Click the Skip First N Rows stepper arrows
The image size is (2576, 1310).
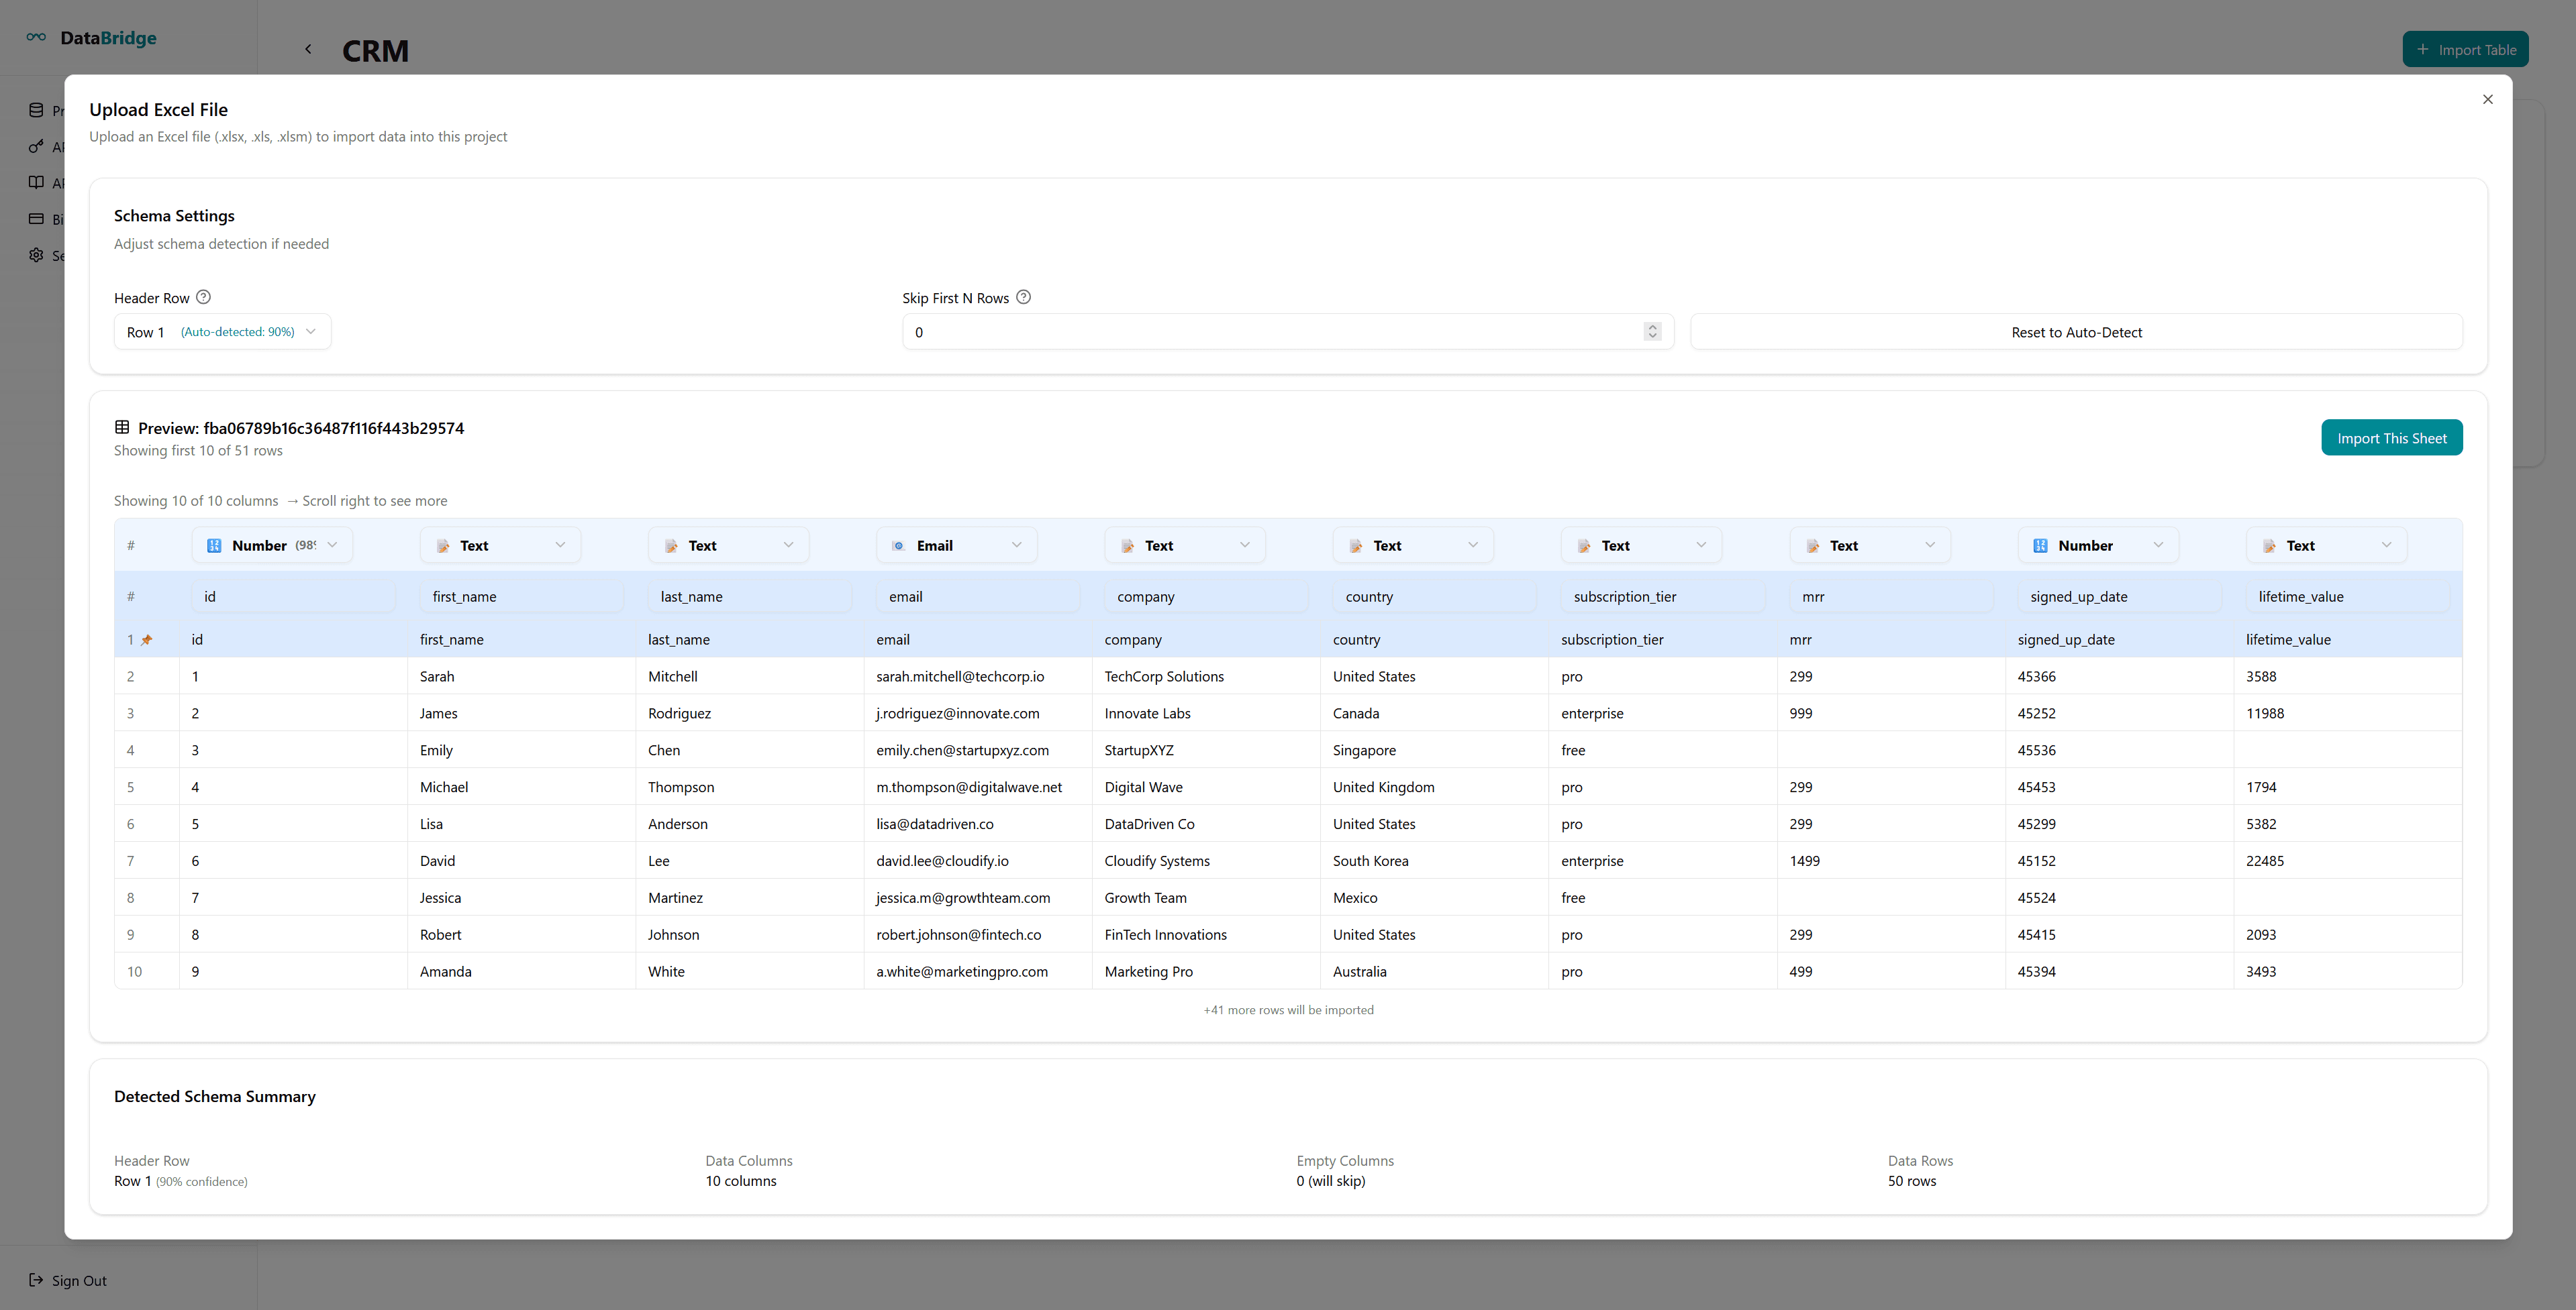point(1652,332)
